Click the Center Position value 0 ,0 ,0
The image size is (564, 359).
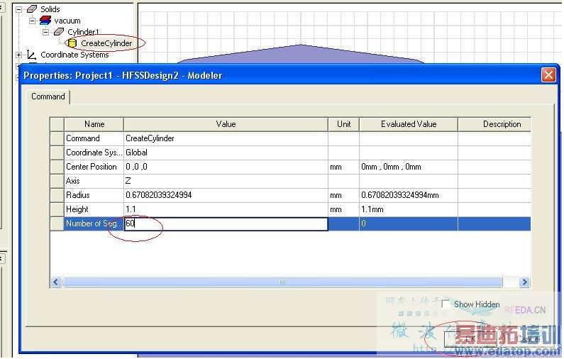coord(226,167)
